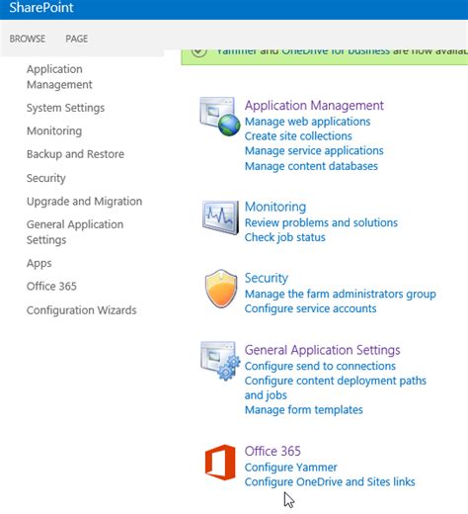Open Configure service accounts link

point(310,308)
